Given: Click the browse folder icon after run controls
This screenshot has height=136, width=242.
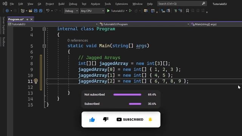Looking at the screenshot, I should tap(146, 11).
